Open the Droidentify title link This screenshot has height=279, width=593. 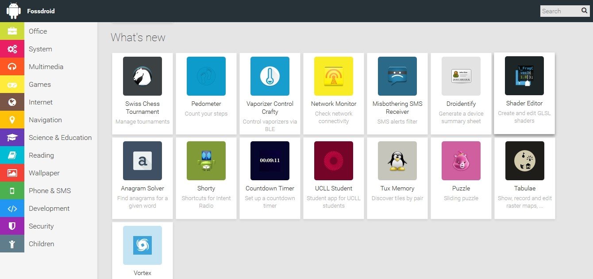[461, 104]
